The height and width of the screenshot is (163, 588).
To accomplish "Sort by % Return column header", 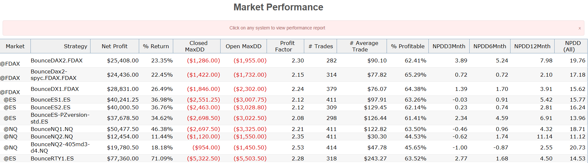I will [x=156, y=46].
